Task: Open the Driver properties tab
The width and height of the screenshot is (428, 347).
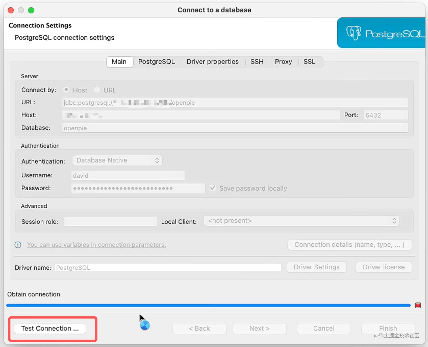Action: coord(213,62)
